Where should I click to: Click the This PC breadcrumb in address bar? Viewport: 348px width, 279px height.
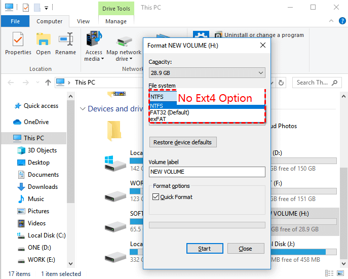coord(85,83)
